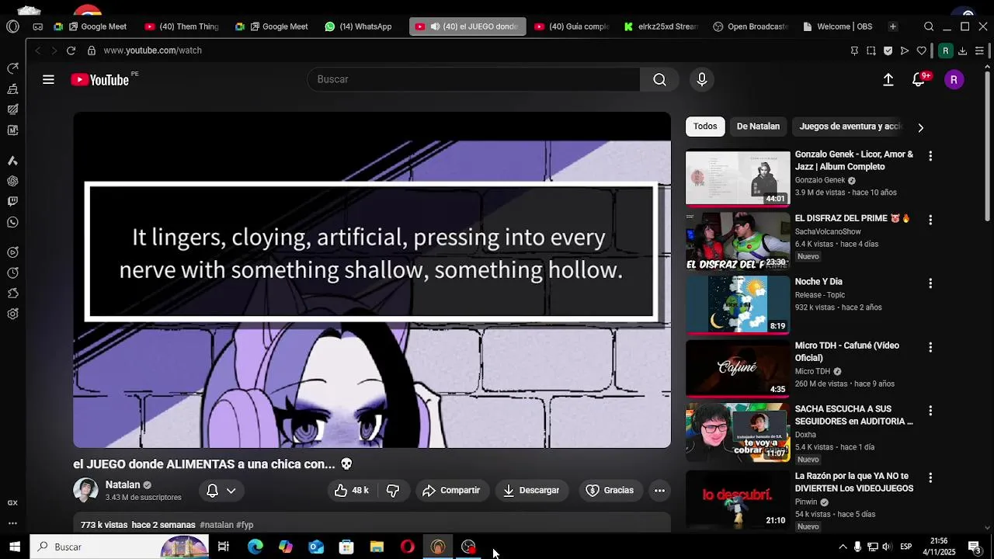
Task: Open the Opera menu logo
Action: pos(12,26)
